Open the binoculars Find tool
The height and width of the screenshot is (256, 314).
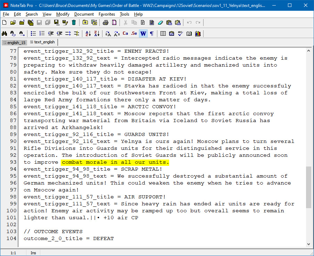4,33
